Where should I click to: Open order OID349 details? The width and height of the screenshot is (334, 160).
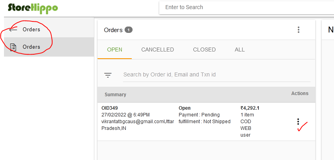coord(109,108)
